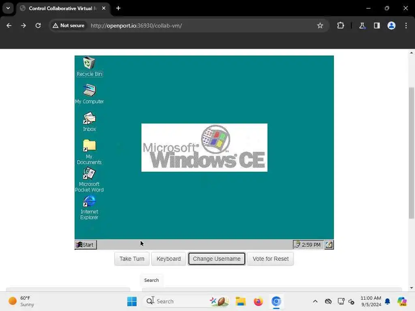Viewport: 415px width, 311px height.
Task: Click Change Username button
Action: pos(216,259)
